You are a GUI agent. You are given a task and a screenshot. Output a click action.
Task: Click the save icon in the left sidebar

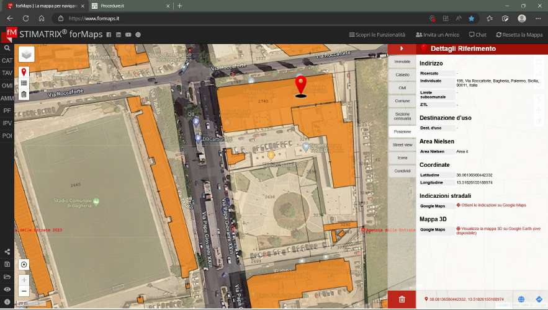coord(7,264)
